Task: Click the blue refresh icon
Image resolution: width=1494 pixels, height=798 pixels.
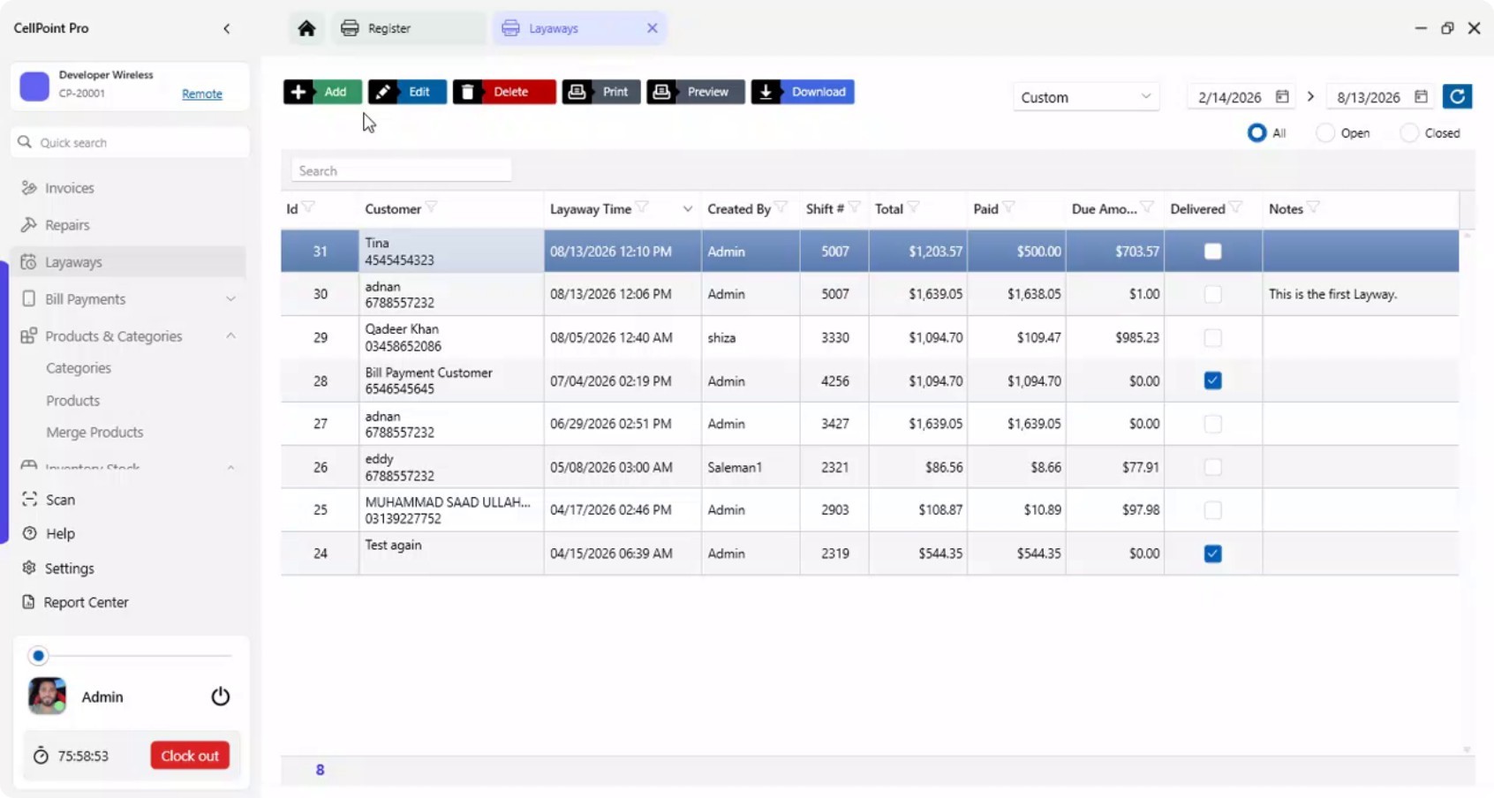Action: click(x=1457, y=96)
